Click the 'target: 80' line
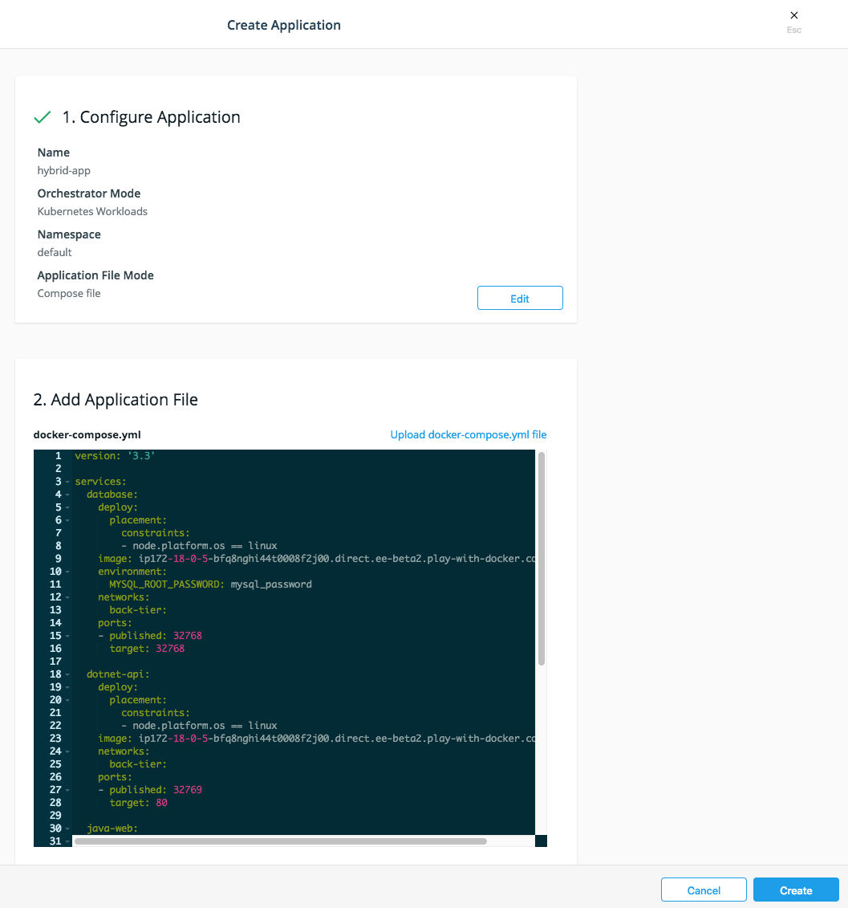Viewport: 848px width, 908px height. click(138, 803)
